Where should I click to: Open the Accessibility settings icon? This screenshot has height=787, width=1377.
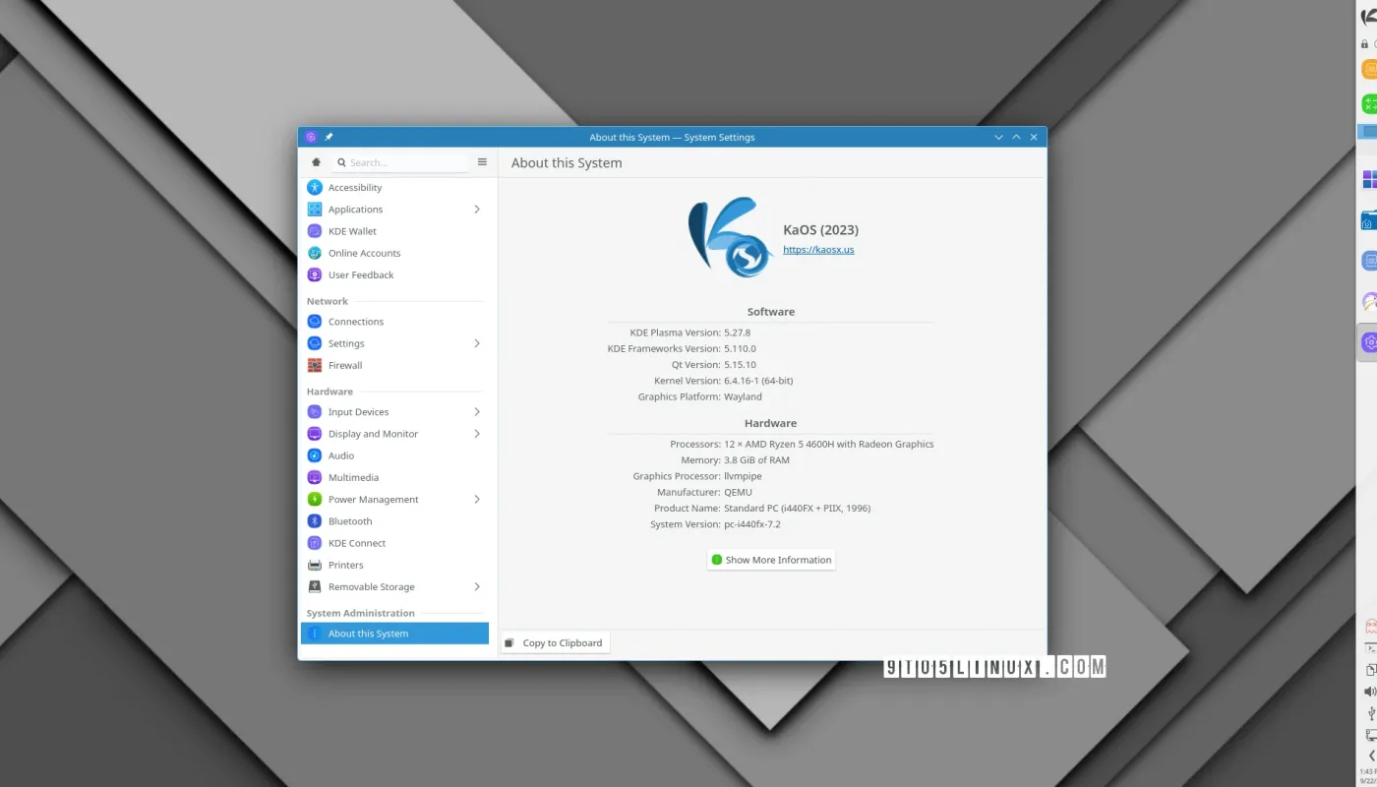(x=316, y=187)
